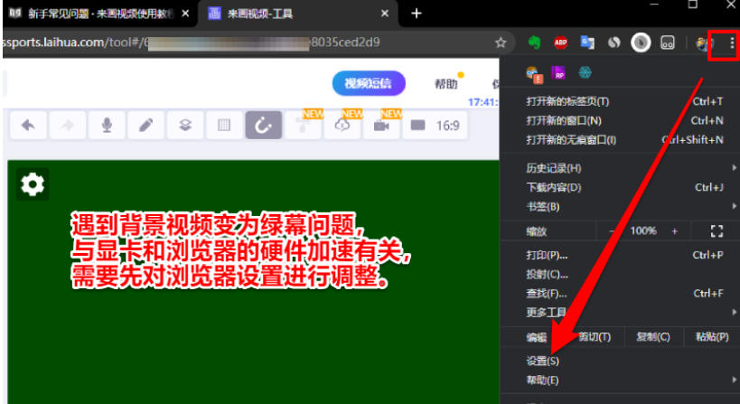Viewport: 740px width, 404px height.
Task: Click the Evernote elephant extension icon
Action: (x=534, y=43)
